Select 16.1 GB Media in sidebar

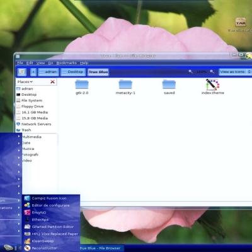pyautogui.click(x=36, y=112)
